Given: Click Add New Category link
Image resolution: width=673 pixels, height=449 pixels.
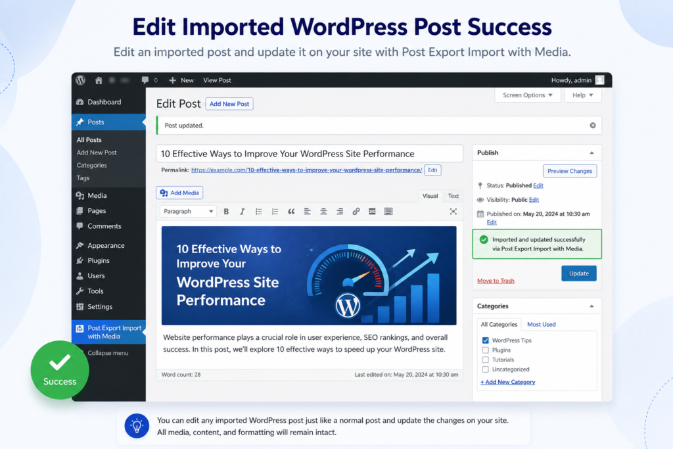Looking at the screenshot, I should click(x=508, y=382).
